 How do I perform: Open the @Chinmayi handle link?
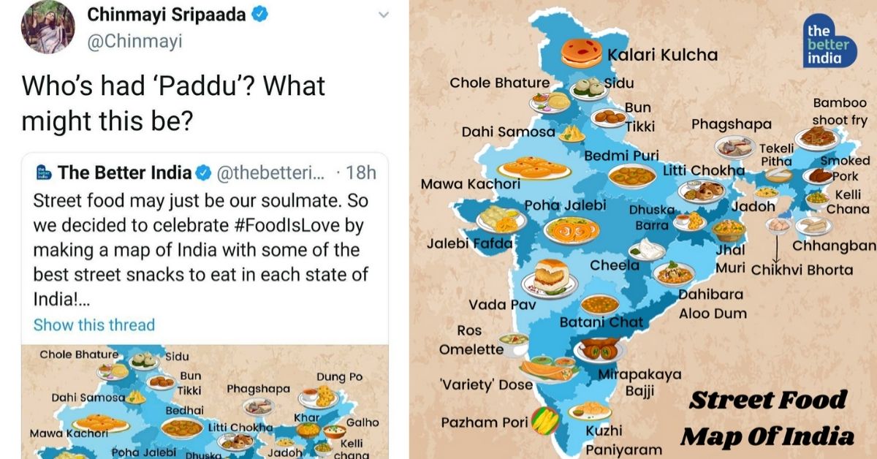coord(134,42)
